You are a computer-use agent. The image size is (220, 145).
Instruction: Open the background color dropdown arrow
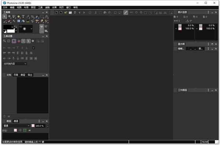16,30
